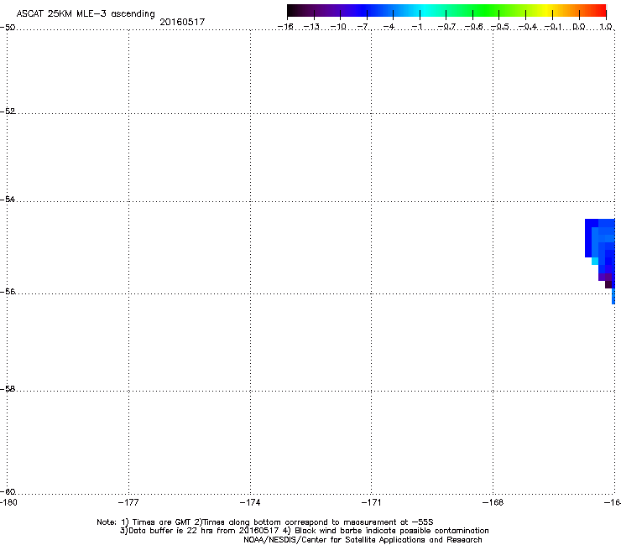Click the -7 color scale label
Viewport: 621px width, 545px height.
[x=363, y=27]
